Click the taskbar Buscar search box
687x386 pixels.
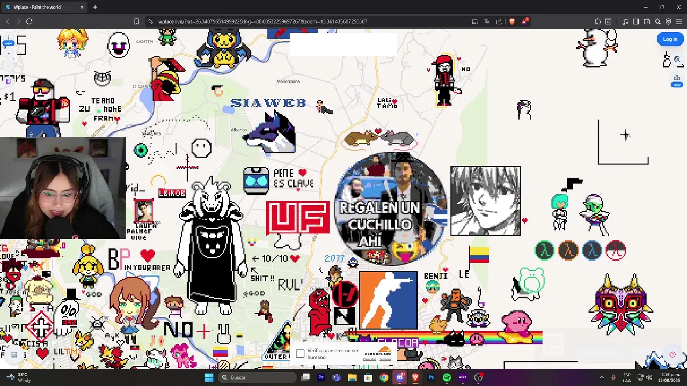pos(257,377)
